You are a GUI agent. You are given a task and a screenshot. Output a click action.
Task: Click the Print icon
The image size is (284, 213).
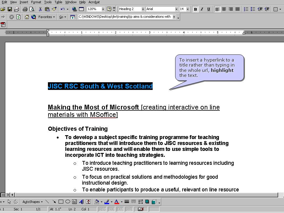point(25,9)
